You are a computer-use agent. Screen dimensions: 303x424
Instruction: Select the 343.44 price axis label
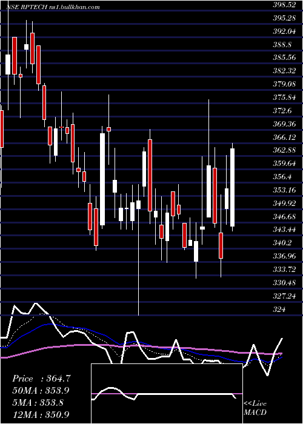click(x=284, y=230)
